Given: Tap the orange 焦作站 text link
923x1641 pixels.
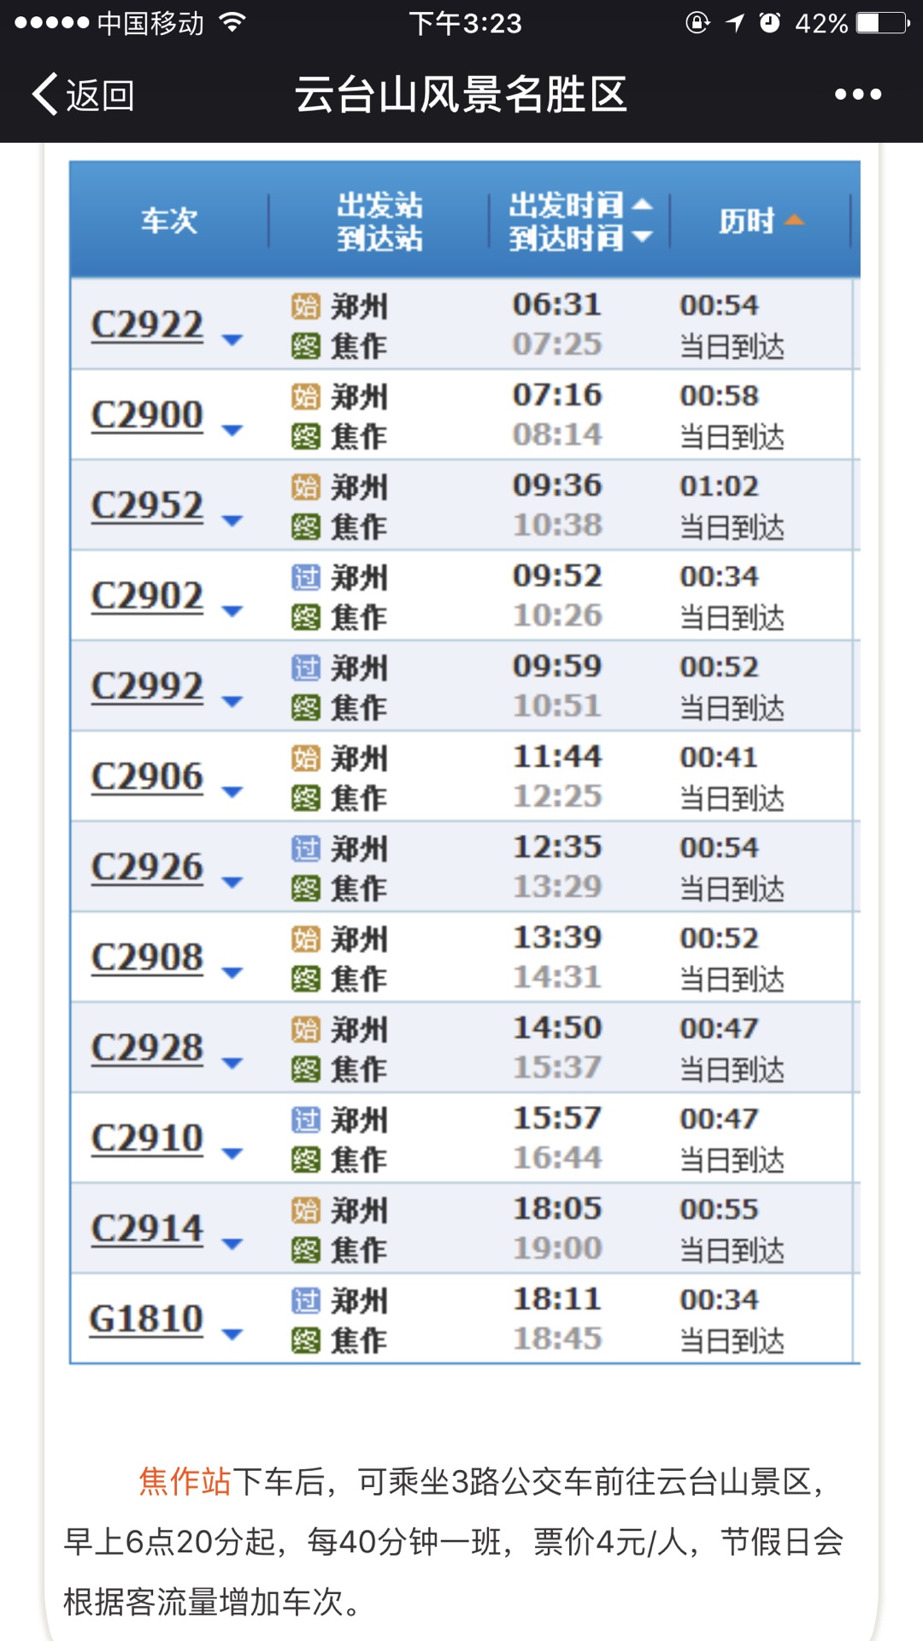Looking at the screenshot, I should pos(185,1481).
